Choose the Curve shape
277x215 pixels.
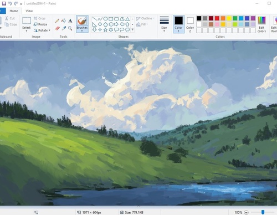point(100,19)
